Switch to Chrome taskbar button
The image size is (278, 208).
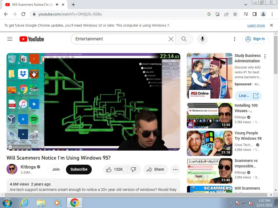pos(74,203)
